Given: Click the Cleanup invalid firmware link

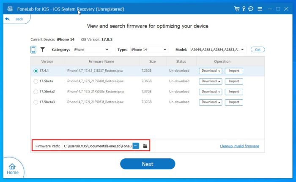Looking at the screenshot, I should pyautogui.click(x=239, y=146).
